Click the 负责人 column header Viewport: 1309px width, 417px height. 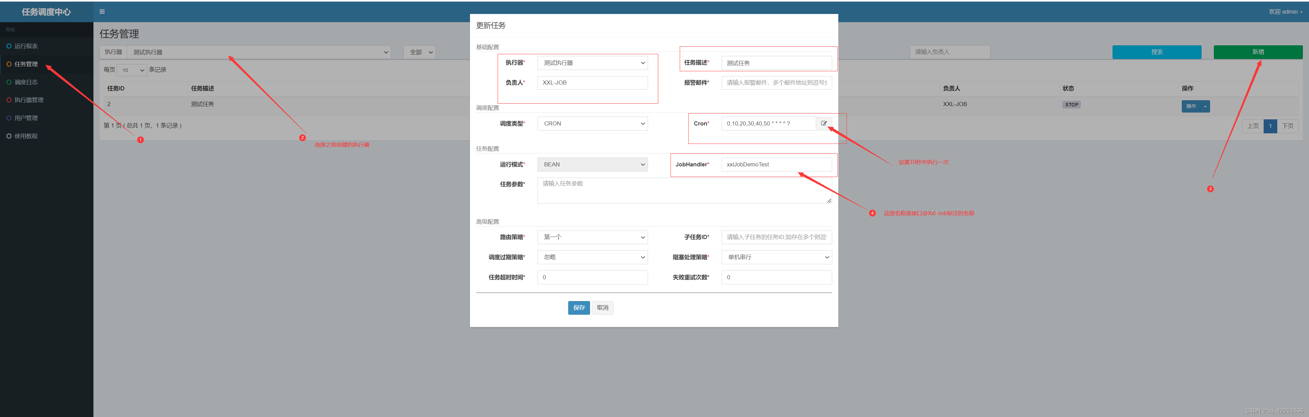click(951, 88)
